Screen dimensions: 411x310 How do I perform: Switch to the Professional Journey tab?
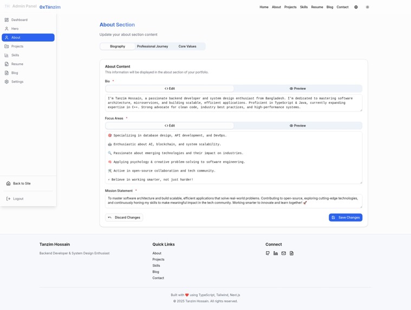tap(152, 47)
